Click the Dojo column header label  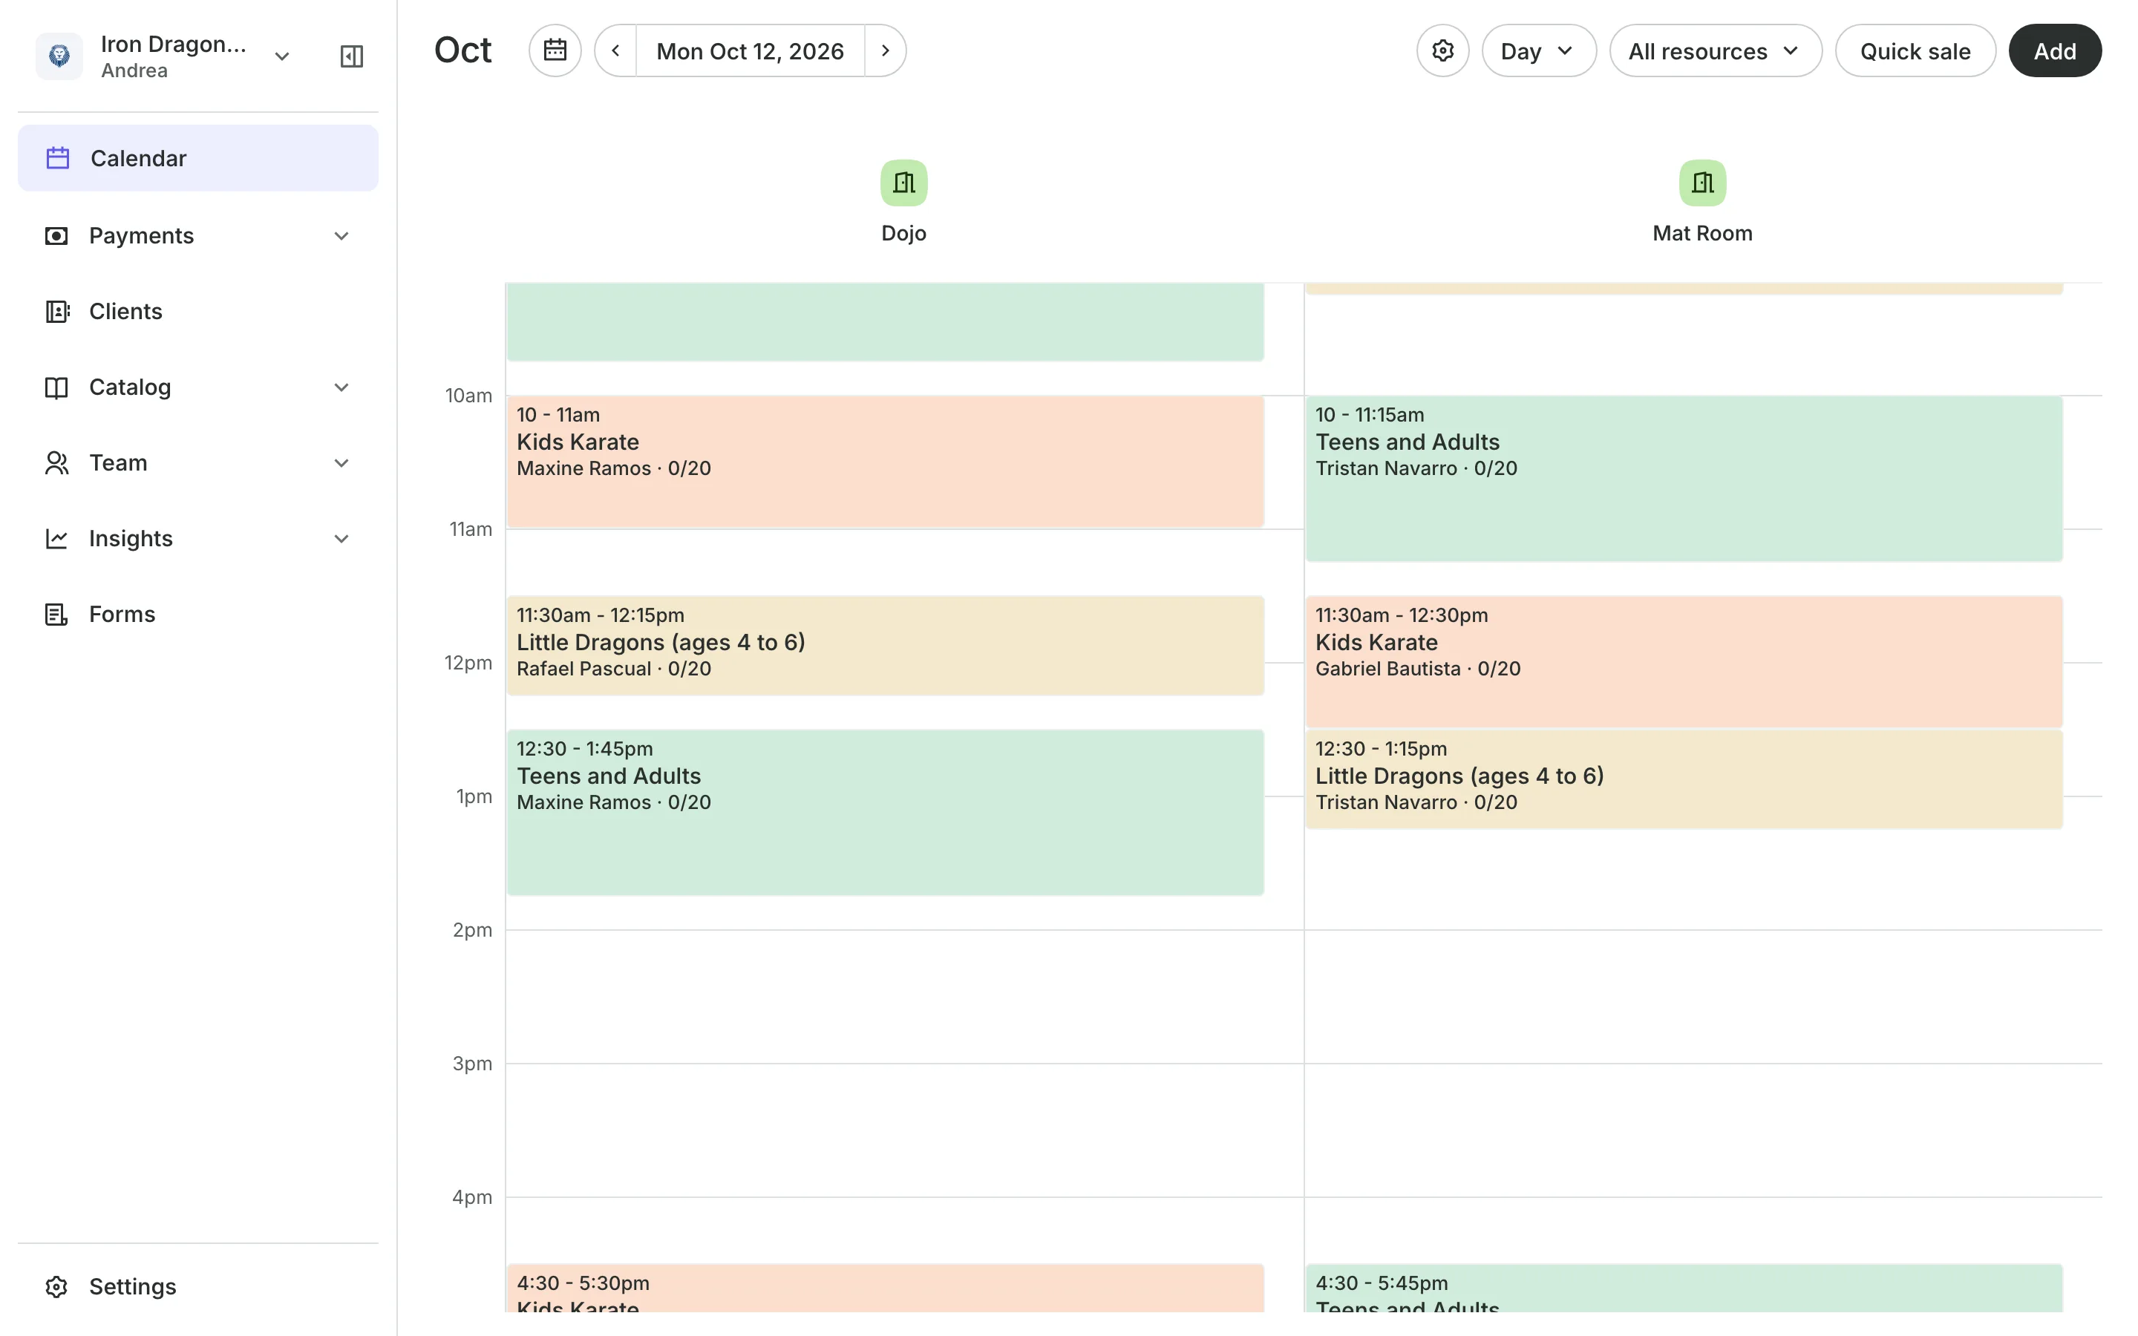(903, 233)
